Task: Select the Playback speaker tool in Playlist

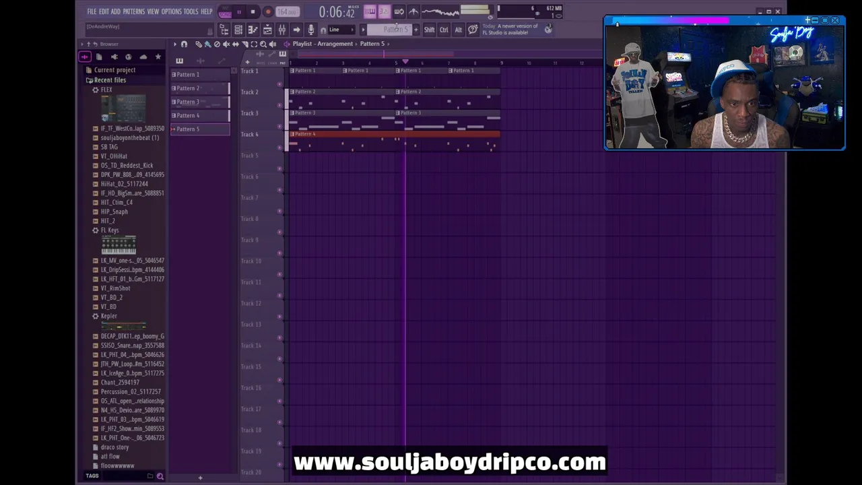Action: tap(273, 44)
